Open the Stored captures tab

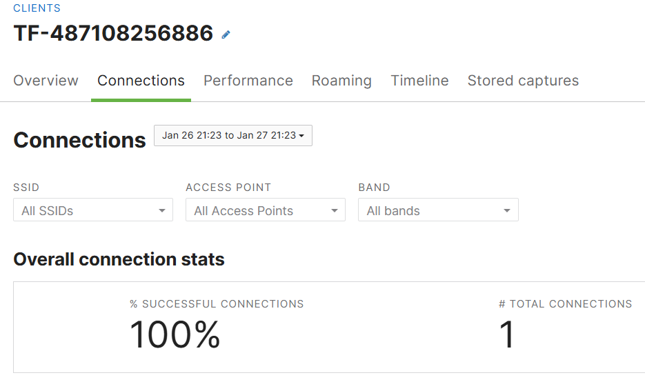[523, 81]
